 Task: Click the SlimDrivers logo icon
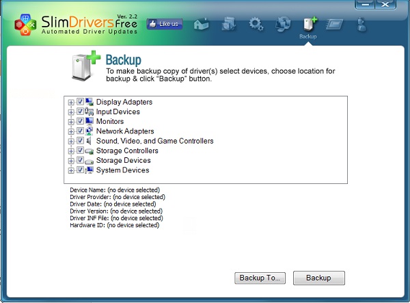pos(25,25)
